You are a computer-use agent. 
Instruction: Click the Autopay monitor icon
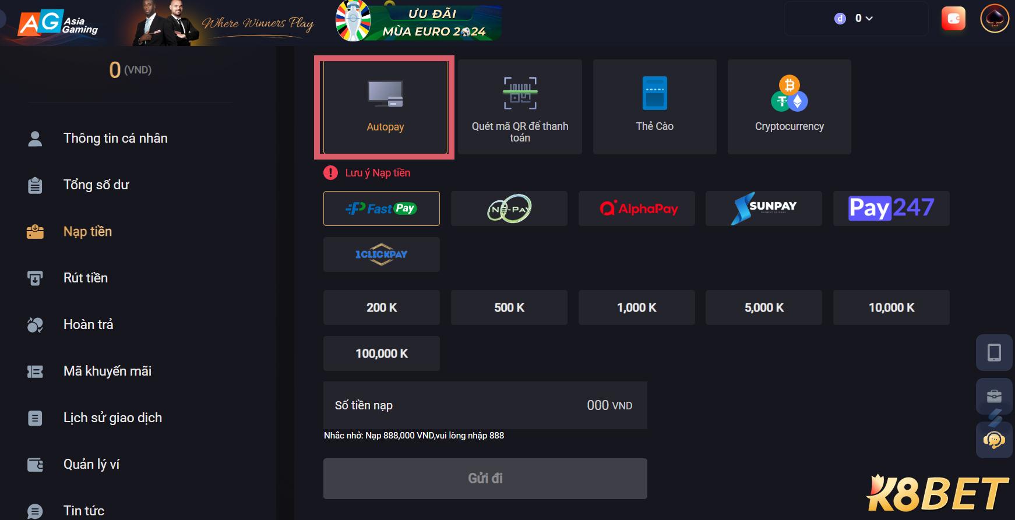pyautogui.click(x=385, y=94)
